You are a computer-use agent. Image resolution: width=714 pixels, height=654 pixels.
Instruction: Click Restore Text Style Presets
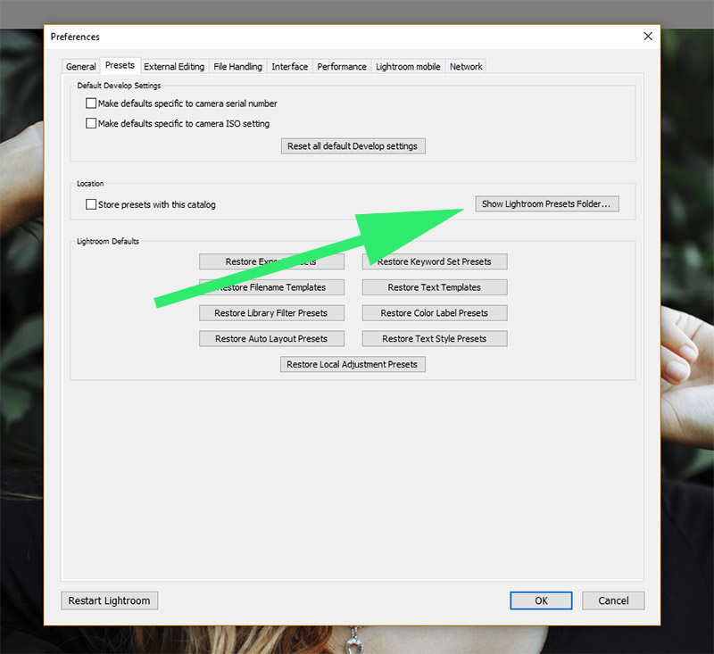tap(435, 339)
